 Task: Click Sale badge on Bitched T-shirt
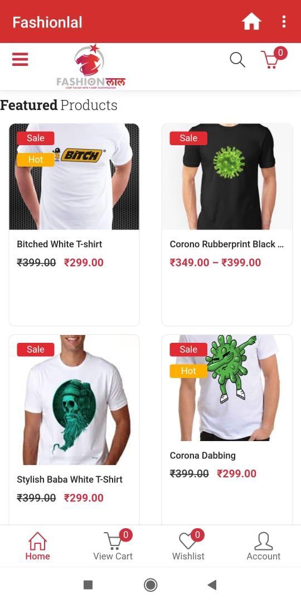point(36,138)
